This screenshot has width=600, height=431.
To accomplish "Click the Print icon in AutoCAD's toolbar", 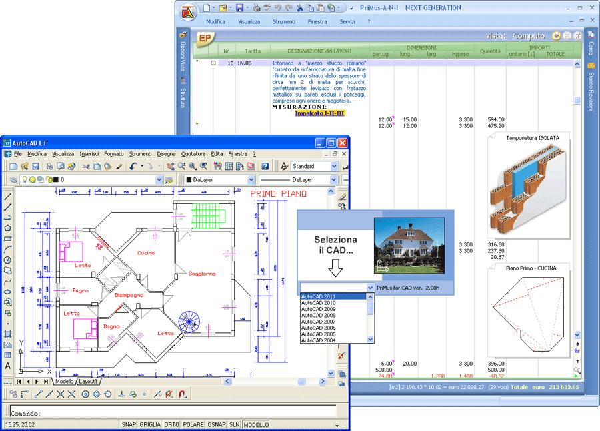I will coord(50,166).
